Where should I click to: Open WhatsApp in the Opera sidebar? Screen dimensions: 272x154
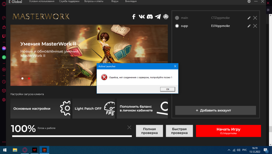point(4,57)
